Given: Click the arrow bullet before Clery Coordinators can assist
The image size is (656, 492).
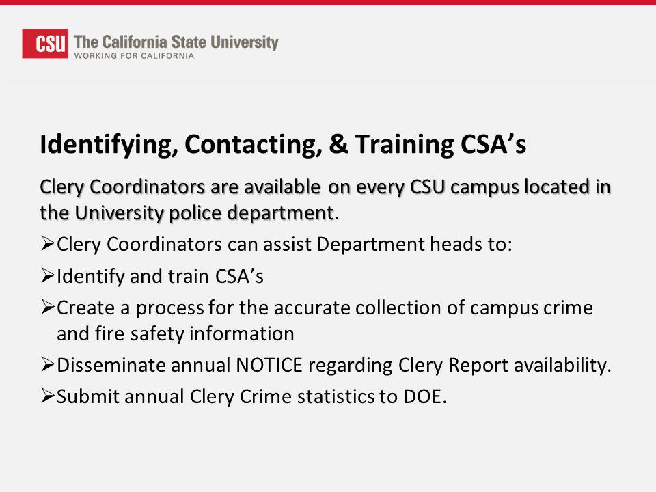Looking at the screenshot, I should (x=48, y=243).
